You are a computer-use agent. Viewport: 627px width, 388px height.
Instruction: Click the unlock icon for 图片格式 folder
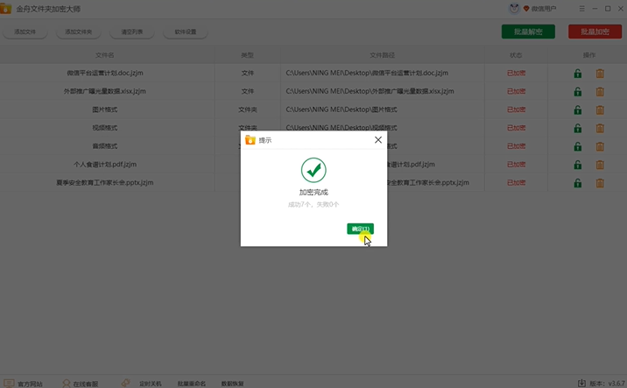coord(577,109)
